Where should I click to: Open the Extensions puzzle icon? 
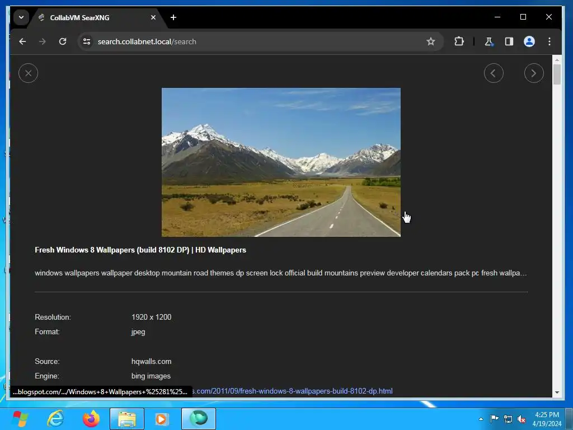click(459, 41)
